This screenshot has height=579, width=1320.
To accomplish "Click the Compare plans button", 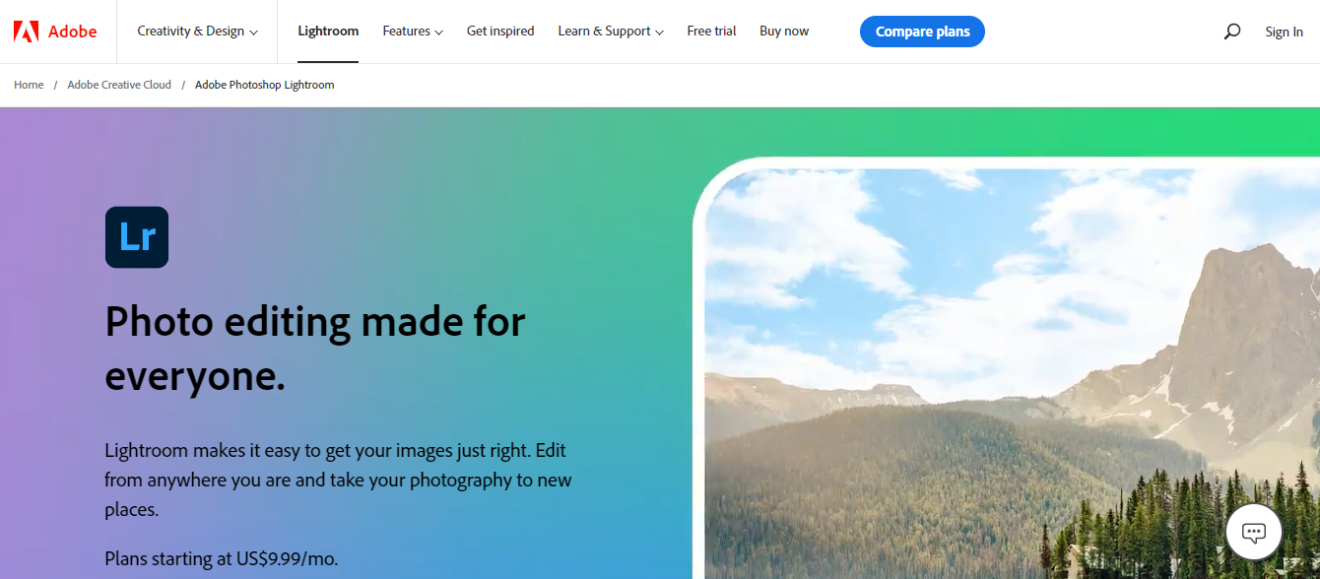I will tap(922, 32).
